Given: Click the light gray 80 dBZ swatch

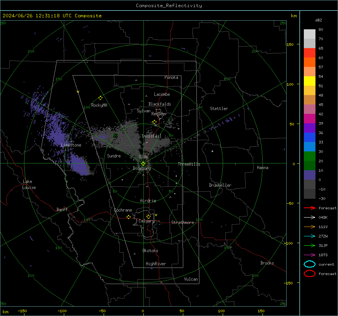Looking at the screenshot, I should pos(309,34).
